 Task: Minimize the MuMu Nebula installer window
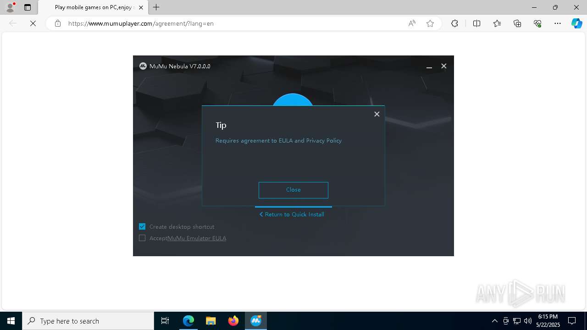(x=429, y=66)
